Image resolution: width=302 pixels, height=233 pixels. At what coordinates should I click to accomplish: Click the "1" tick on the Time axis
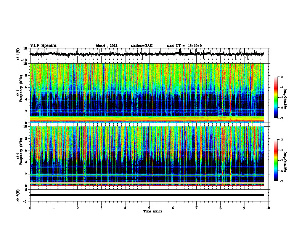(54, 208)
